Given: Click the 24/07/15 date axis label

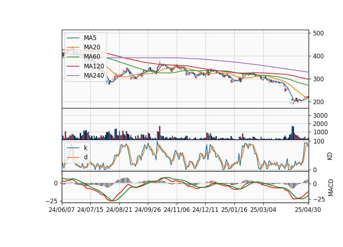Looking at the screenshot, I should 90,210.
